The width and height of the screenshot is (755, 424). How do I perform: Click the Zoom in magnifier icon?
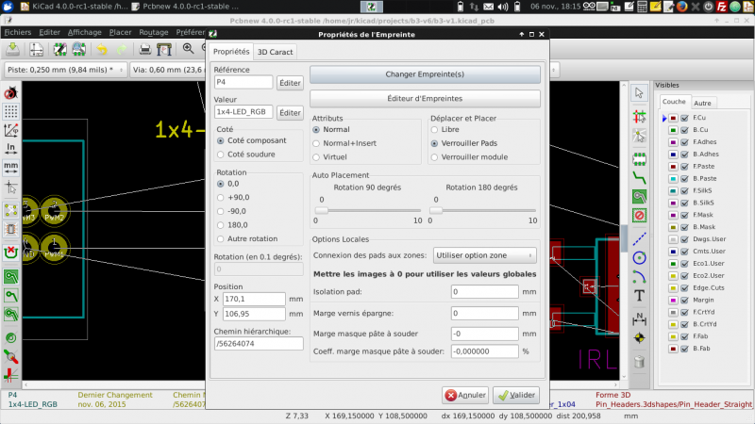(188, 49)
